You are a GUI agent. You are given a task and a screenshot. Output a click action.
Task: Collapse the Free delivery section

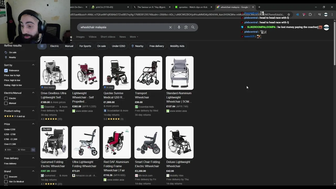[x=33, y=158]
